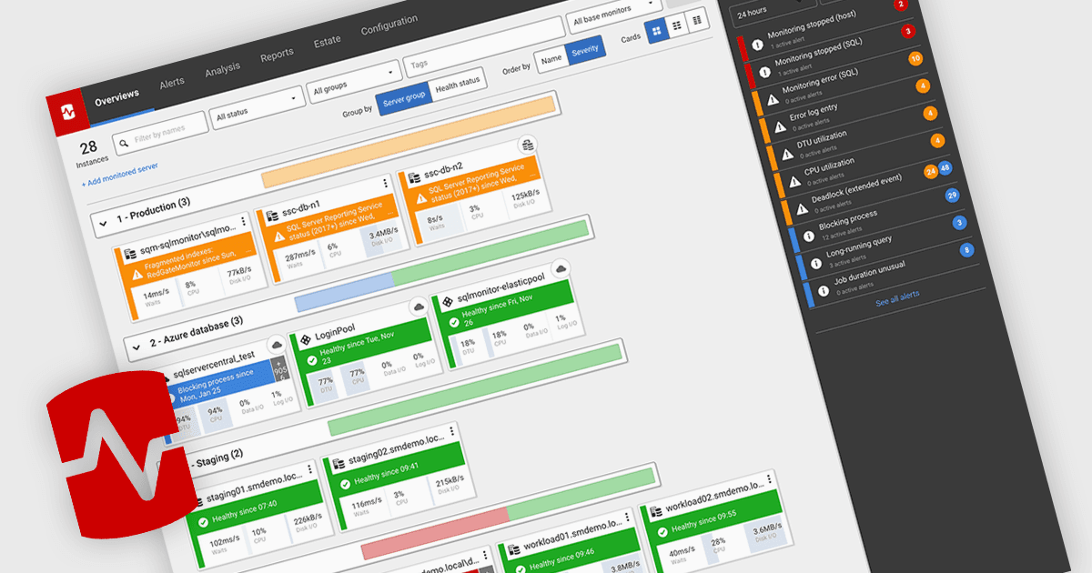Click the cloud badge above sqlmonitor-elasticpool
The width and height of the screenshot is (1092, 573).
point(561,266)
